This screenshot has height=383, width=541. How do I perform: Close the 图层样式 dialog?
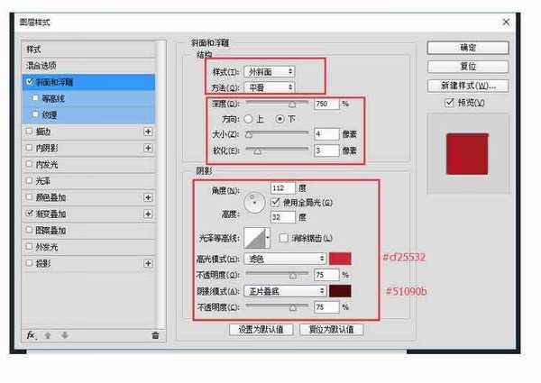pos(506,23)
